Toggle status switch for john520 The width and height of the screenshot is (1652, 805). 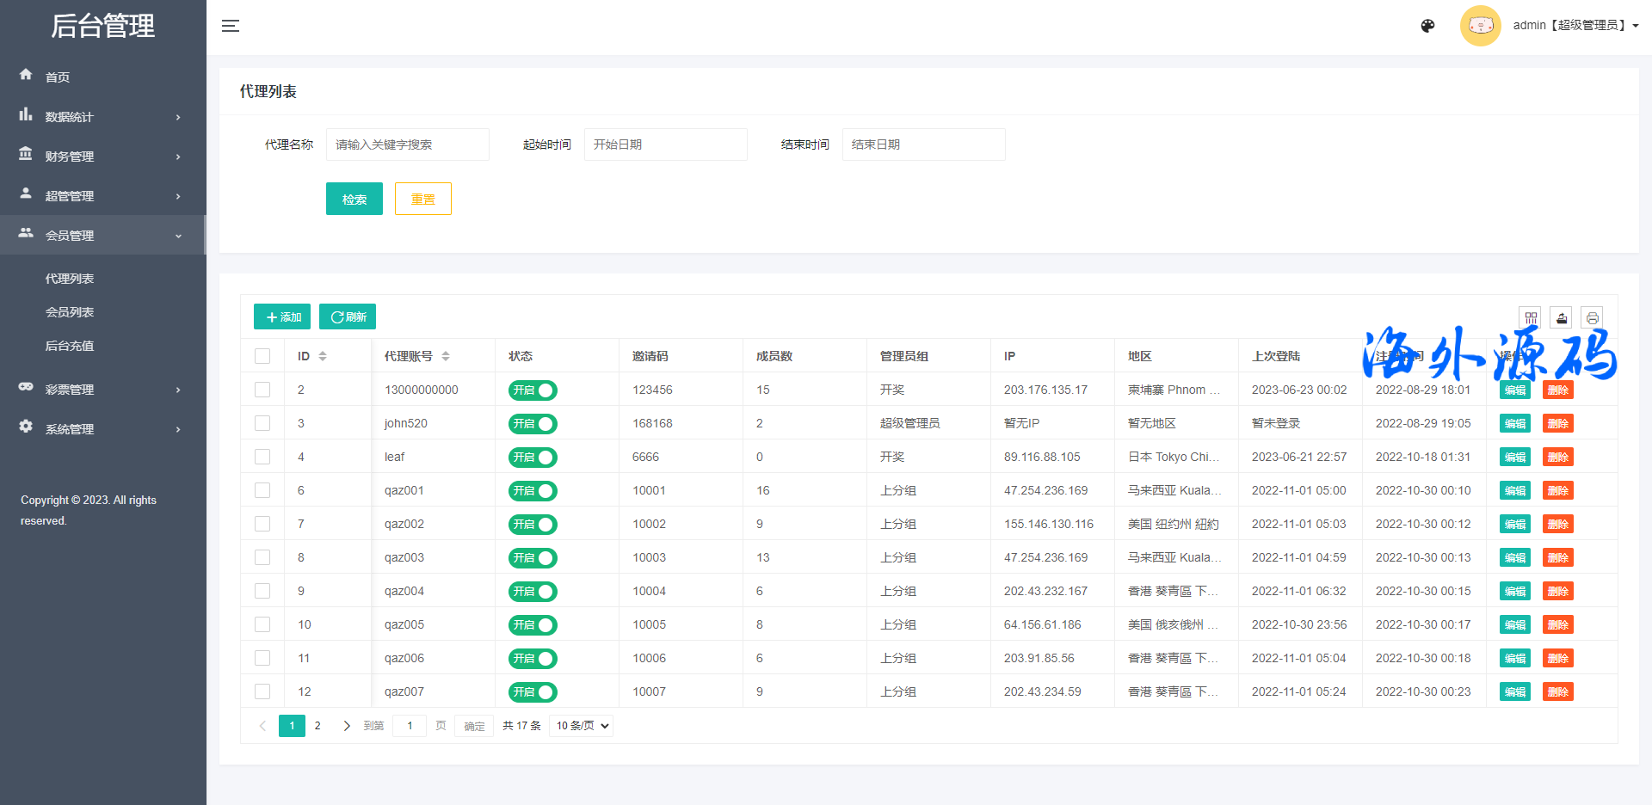(x=533, y=424)
